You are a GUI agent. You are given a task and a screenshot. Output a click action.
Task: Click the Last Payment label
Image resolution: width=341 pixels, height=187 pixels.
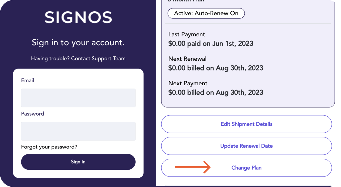click(186, 34)
